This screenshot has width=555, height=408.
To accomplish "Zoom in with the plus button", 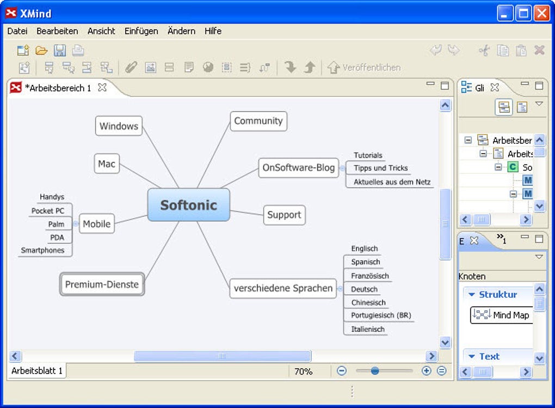I will (426, 371).
